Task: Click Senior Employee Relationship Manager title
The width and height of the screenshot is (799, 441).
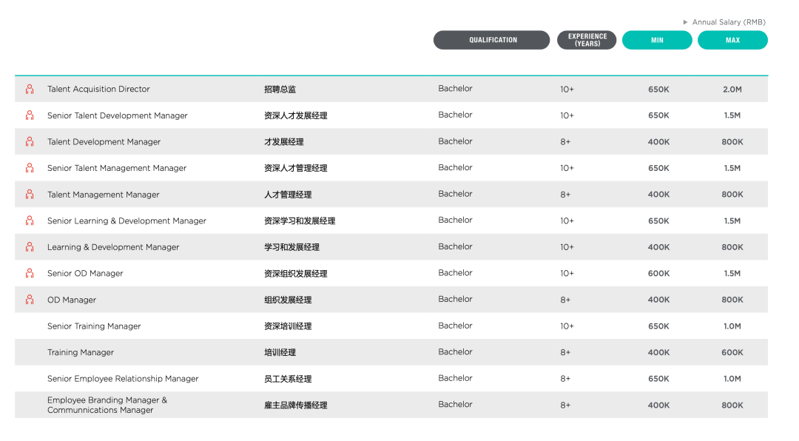Action: click(123, 379)
